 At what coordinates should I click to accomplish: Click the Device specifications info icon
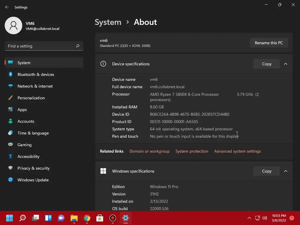tap(103, 64)
